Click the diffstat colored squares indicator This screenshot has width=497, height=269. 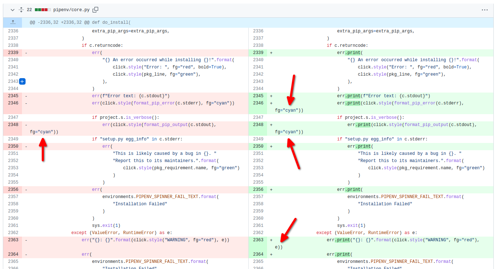point(42,10)
